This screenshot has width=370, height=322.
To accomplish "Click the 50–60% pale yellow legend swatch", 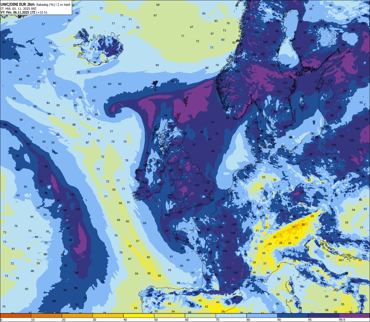I will click(169, 315).
